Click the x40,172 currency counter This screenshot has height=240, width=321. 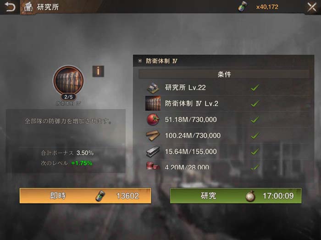(x=267, y=7)
